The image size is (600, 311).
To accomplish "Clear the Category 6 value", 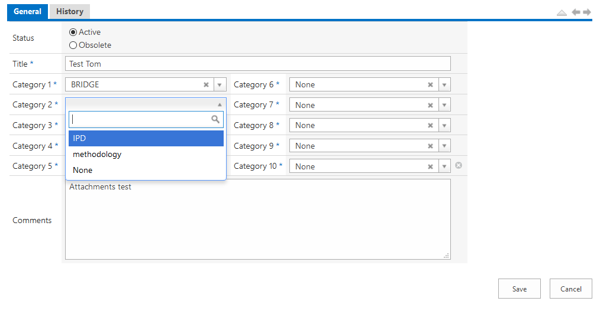I will [x=430, y=85].
